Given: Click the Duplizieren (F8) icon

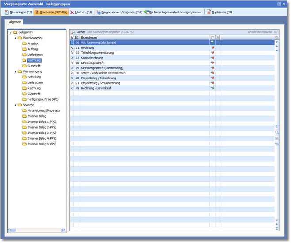Looking at the screenshot, I should pos(209,12).
